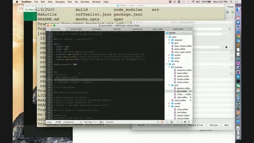Open the Navigate menu
The image size is (254, 143).
click(x=60, y=2)
